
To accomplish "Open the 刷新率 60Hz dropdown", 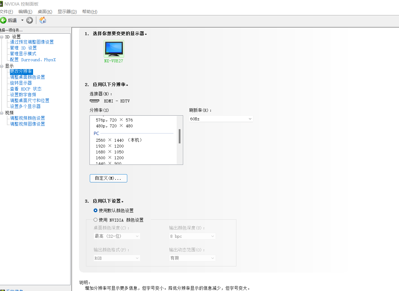I will (221, 119).
